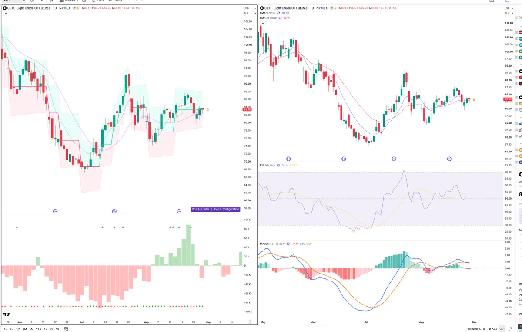
Task: Click the Oca Ai Trader Delta Configuration label
Action: coord(216,209)
